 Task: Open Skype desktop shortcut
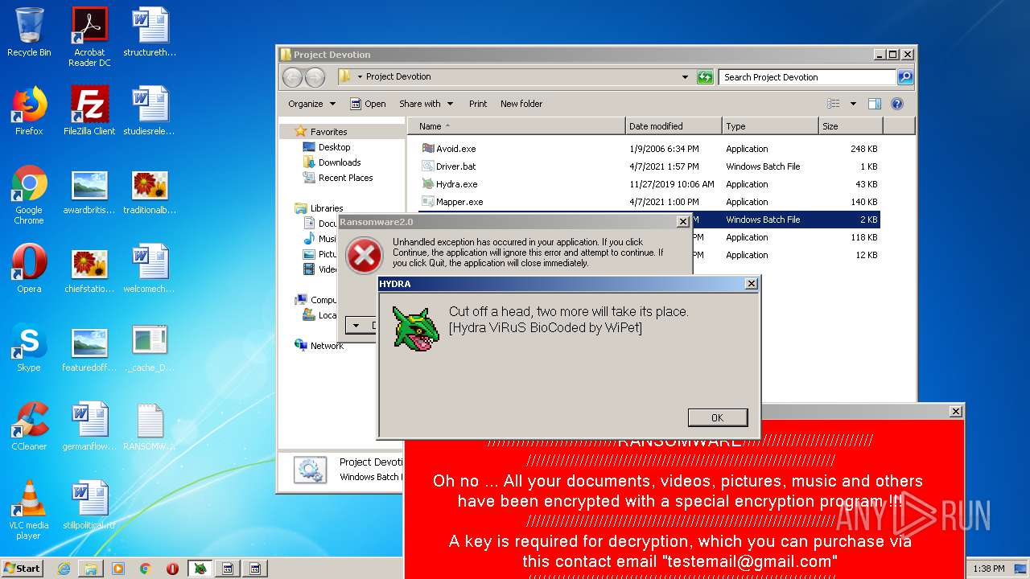tap(29, 347)
